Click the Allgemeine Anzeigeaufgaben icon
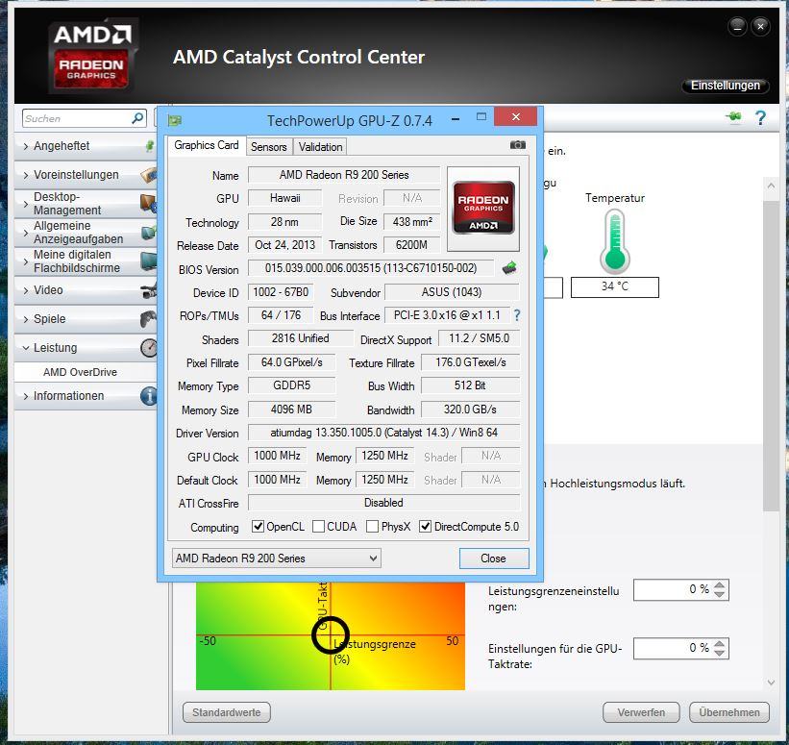 (149, 233)
